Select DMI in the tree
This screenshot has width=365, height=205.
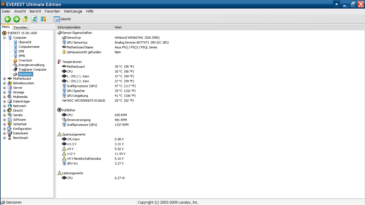(21, 51)
